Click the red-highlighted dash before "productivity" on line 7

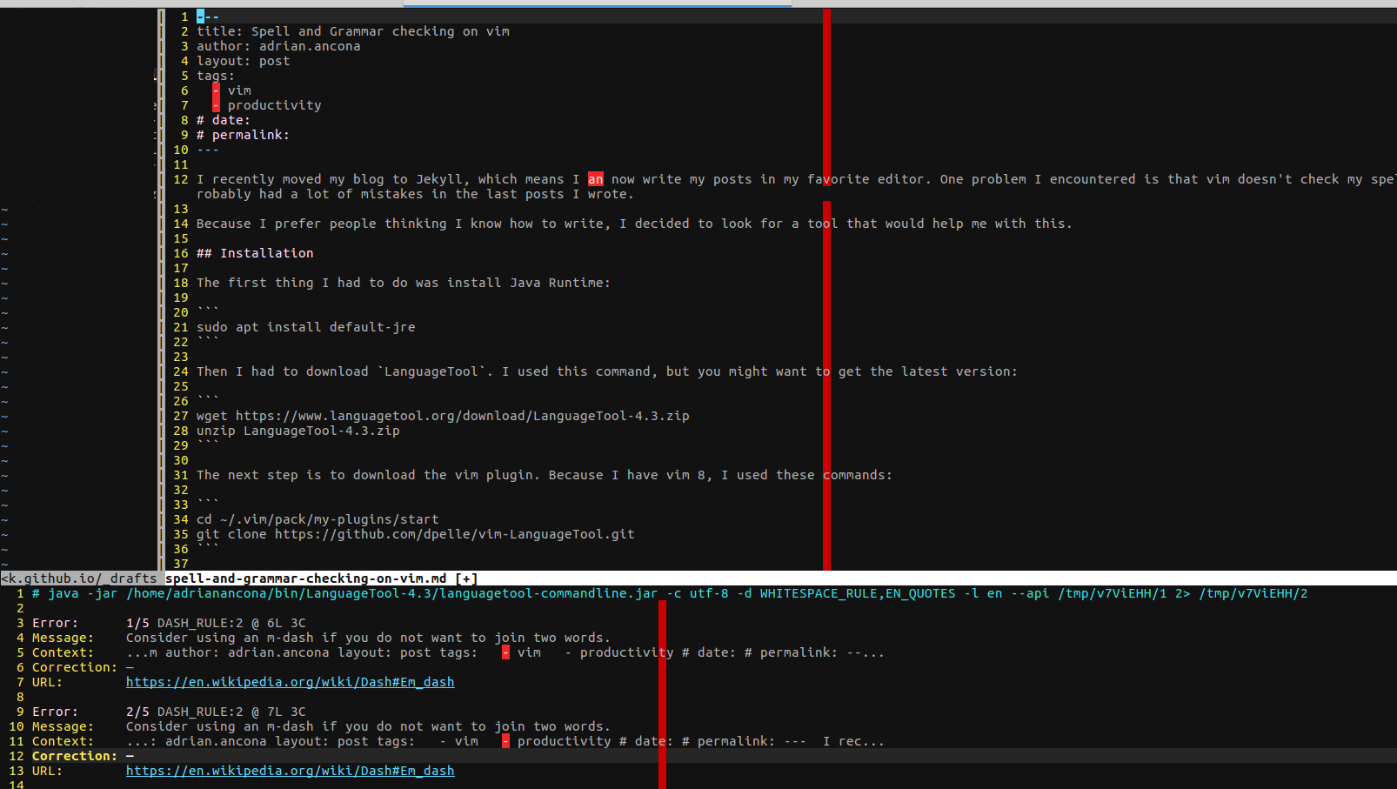click(216, 105)
